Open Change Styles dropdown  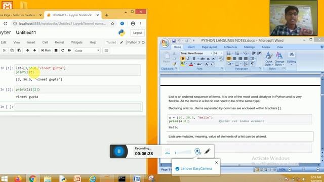(279, 59)
